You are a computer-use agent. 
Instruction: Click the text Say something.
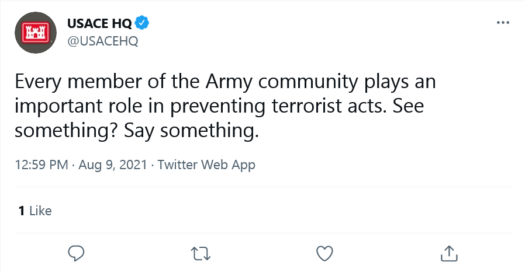(191, 130)
